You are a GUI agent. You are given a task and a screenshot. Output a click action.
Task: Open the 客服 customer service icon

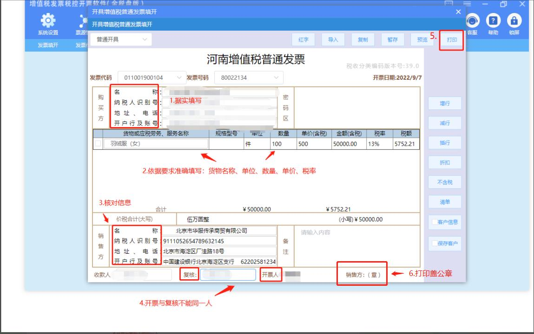coord(473,21)
